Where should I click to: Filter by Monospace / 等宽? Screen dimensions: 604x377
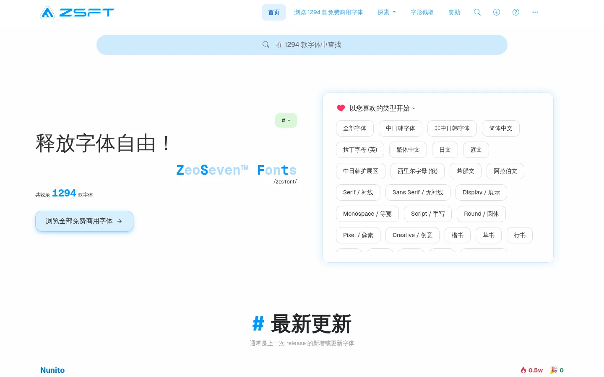[367, 214]
